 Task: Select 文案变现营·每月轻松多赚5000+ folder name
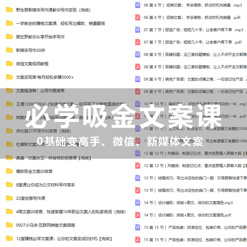point(45,77)
